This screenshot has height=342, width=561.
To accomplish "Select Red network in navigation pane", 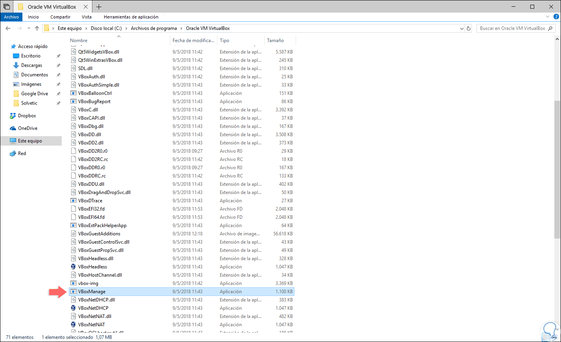I will click(22, 153).
